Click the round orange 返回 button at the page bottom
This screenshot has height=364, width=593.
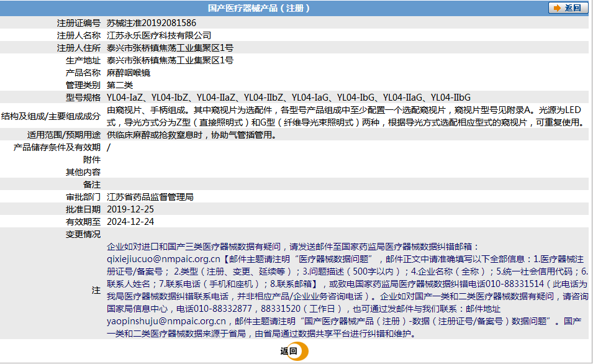click(x=294, y=351)
